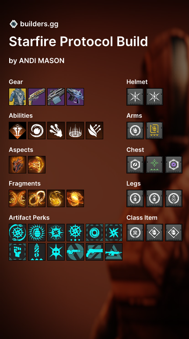Select the green Chest armor mod
The width and height of the screenshot is (189, 339).
[154, 165]
